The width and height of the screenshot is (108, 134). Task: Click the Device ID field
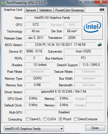point(34,51)
